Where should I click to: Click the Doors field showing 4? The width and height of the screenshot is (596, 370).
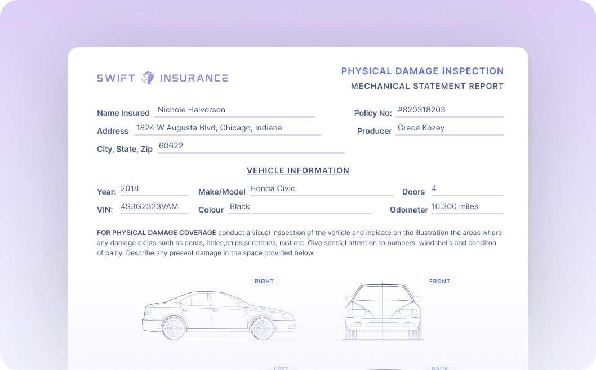pos(466,188)
